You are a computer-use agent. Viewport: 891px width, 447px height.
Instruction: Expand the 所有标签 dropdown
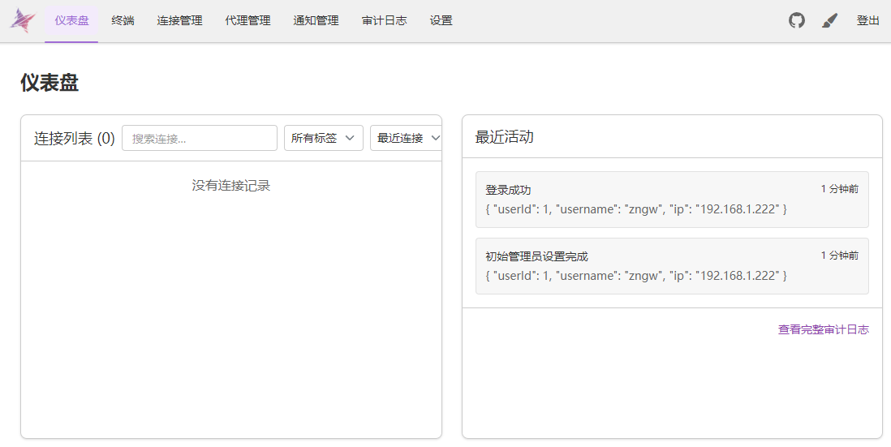323,138
